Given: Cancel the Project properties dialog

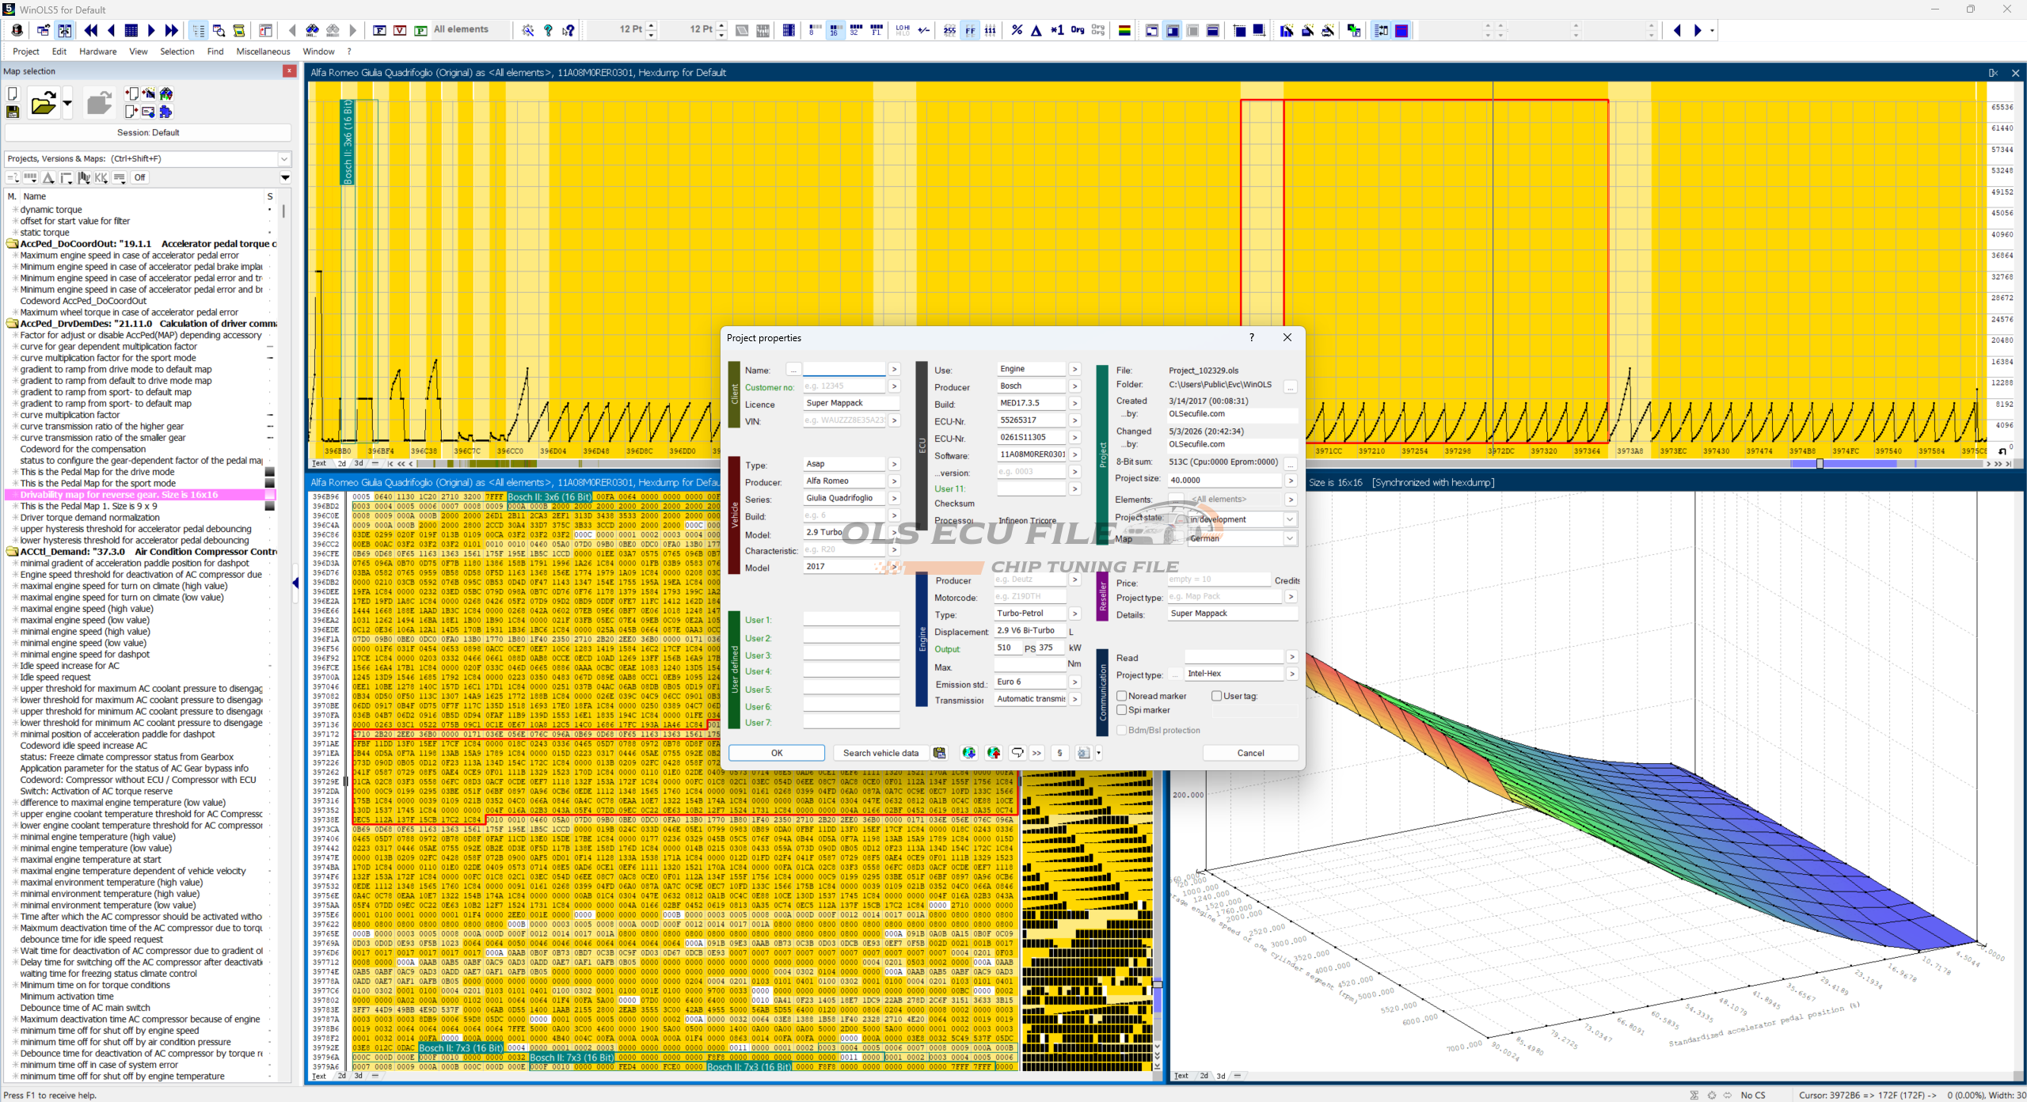Looking at the screenshot, I should point(1250,753).
